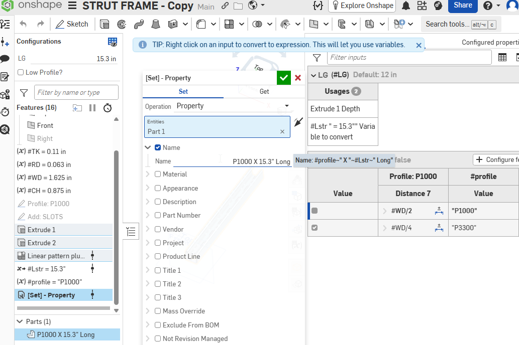The width and height of the screenshot is (519, 345).
Task: Expand the Project property section
Action: coord(148,243)
